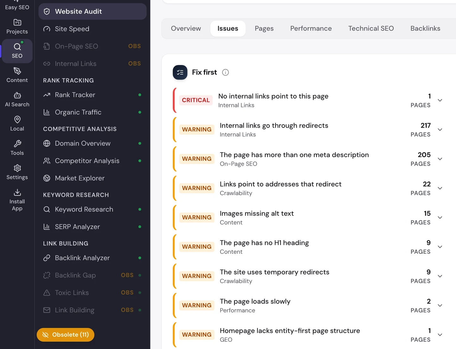Open Rank Tracker trend icon item
This screenshot has width=456, height=349.
[x=92, y=95]
